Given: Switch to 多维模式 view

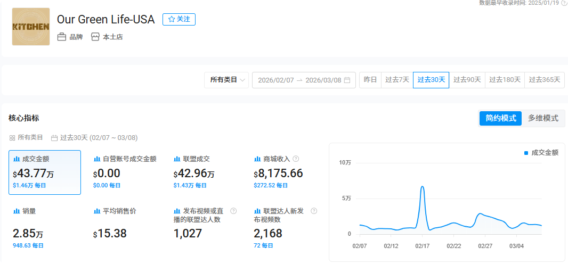Looking at the screenshot, I should click(543, 118).
